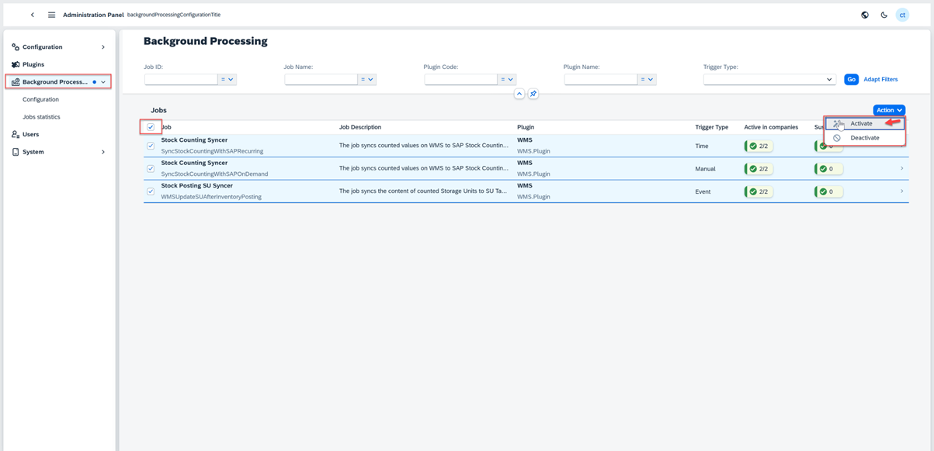Screen dimensions: 934x451
Task: Open the Job ID operator dropdown
Action: tap(227, 78)
